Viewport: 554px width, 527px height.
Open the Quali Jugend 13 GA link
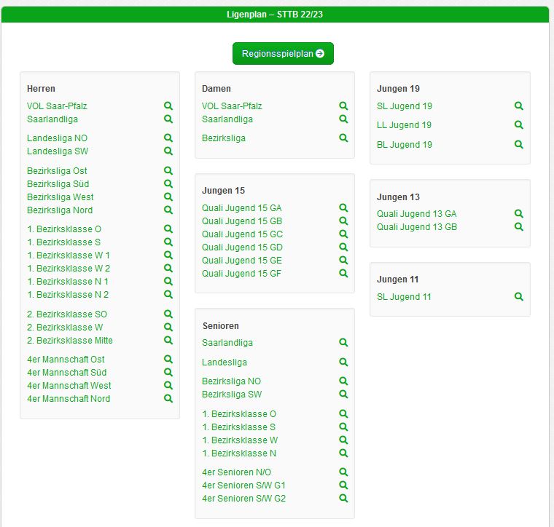coord(416,214)
